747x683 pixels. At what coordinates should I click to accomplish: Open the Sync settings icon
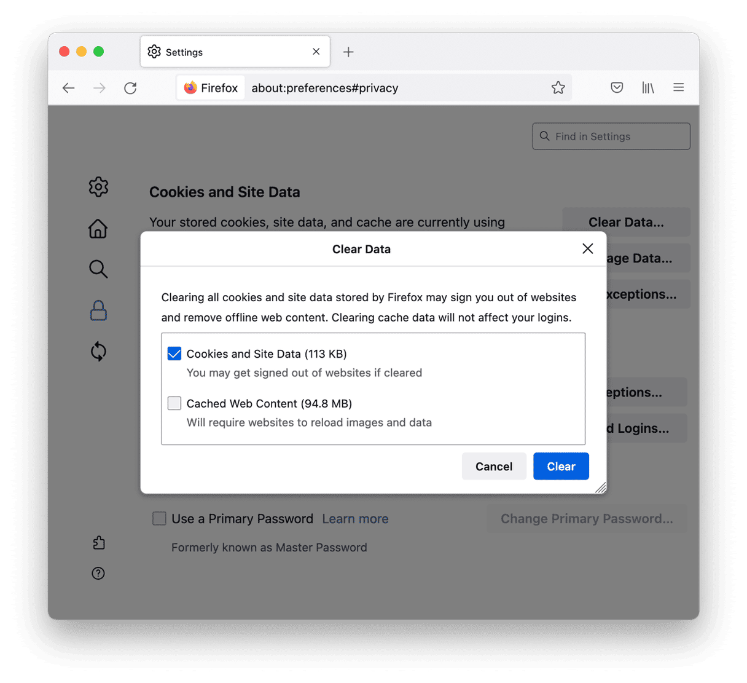pyautogui.click(x=98, y=352)
